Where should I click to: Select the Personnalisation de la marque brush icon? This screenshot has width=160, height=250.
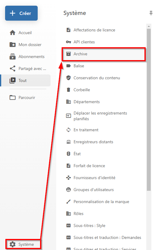(68, 202)
